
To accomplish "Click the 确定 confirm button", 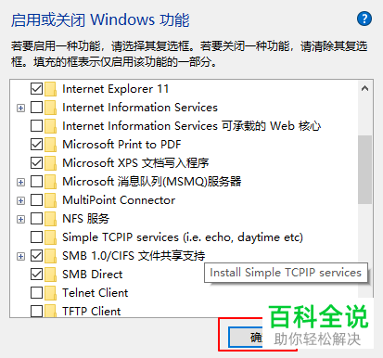I will click(246, 338).
